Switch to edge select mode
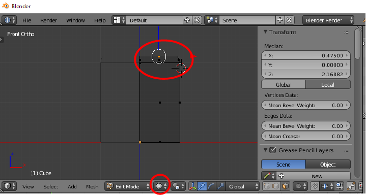366x195 pixels. (275, 186)
